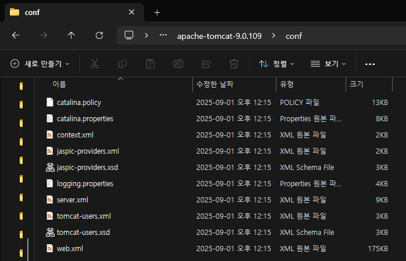Click the web.xml file icon
The width and height of the screenshot is (406, 261).
50,249
